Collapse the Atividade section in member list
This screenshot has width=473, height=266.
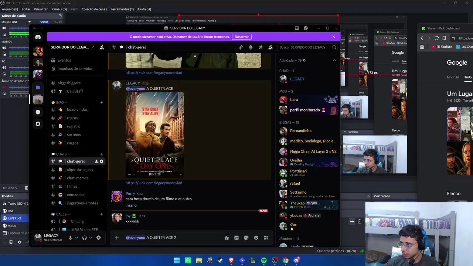click(x=334, y=60)
